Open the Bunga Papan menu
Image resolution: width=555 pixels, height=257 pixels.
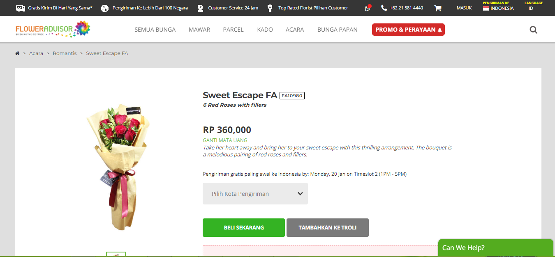coord(337,30)
